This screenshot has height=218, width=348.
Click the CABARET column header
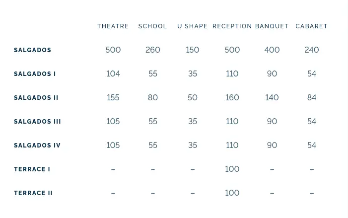tap(311, 26)
